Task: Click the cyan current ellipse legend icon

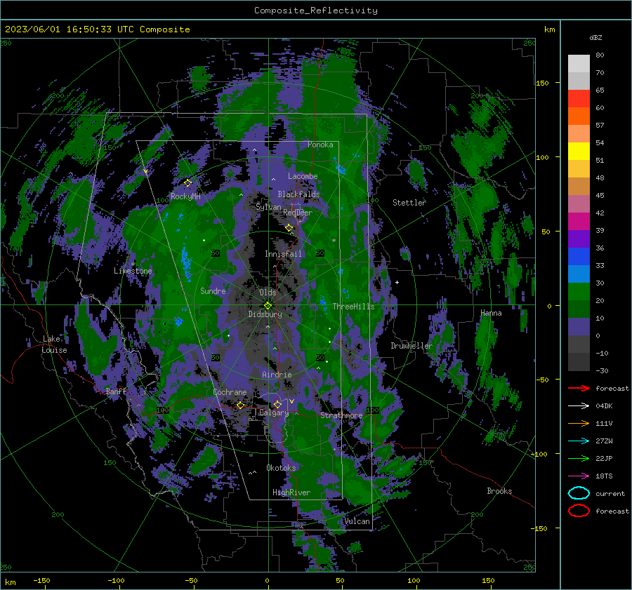Action: [579, 493]
